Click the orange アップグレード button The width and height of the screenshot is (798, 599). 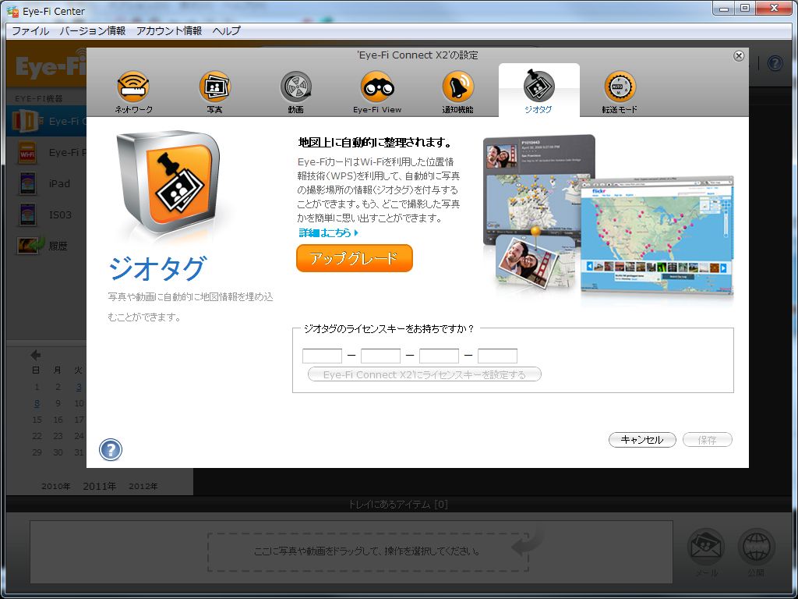[x=355, y=258]
